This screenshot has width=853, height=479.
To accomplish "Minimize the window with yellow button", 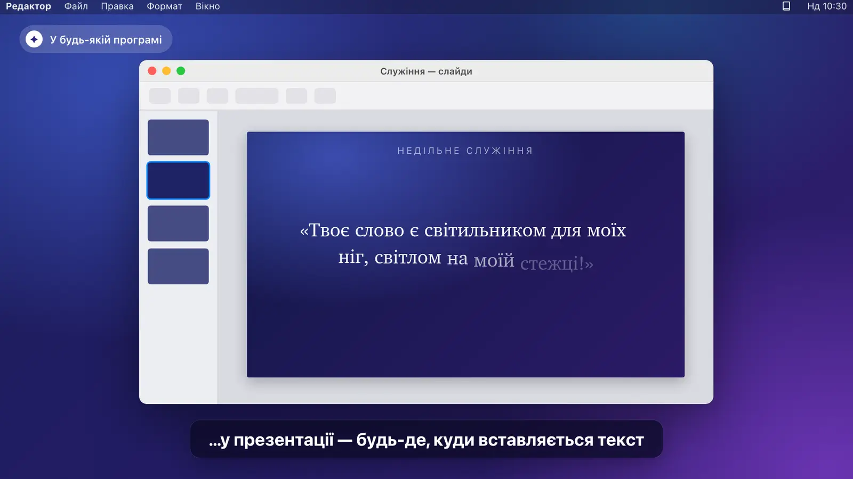I will (166, 71).
